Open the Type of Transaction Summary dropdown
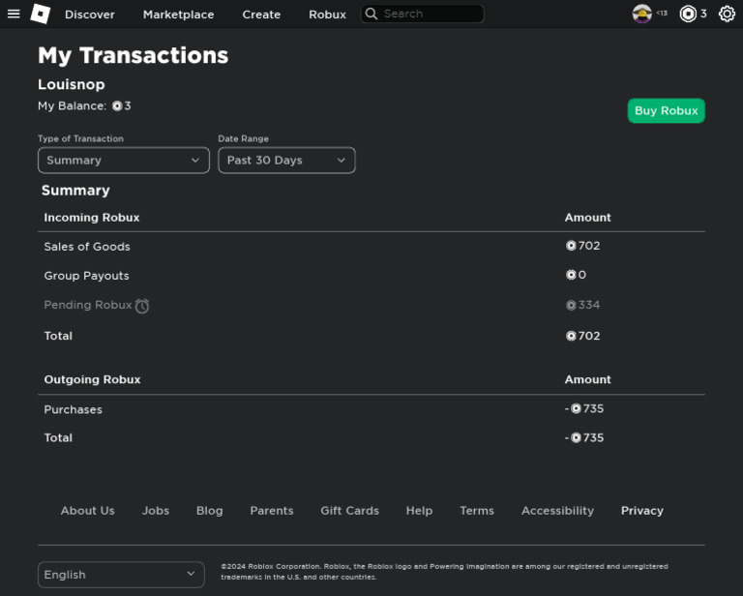Screen dimensions: 743x596 click(124, 161)
